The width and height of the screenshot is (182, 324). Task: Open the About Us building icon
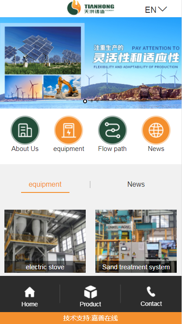pyautogui.click(x=25, y=130)
